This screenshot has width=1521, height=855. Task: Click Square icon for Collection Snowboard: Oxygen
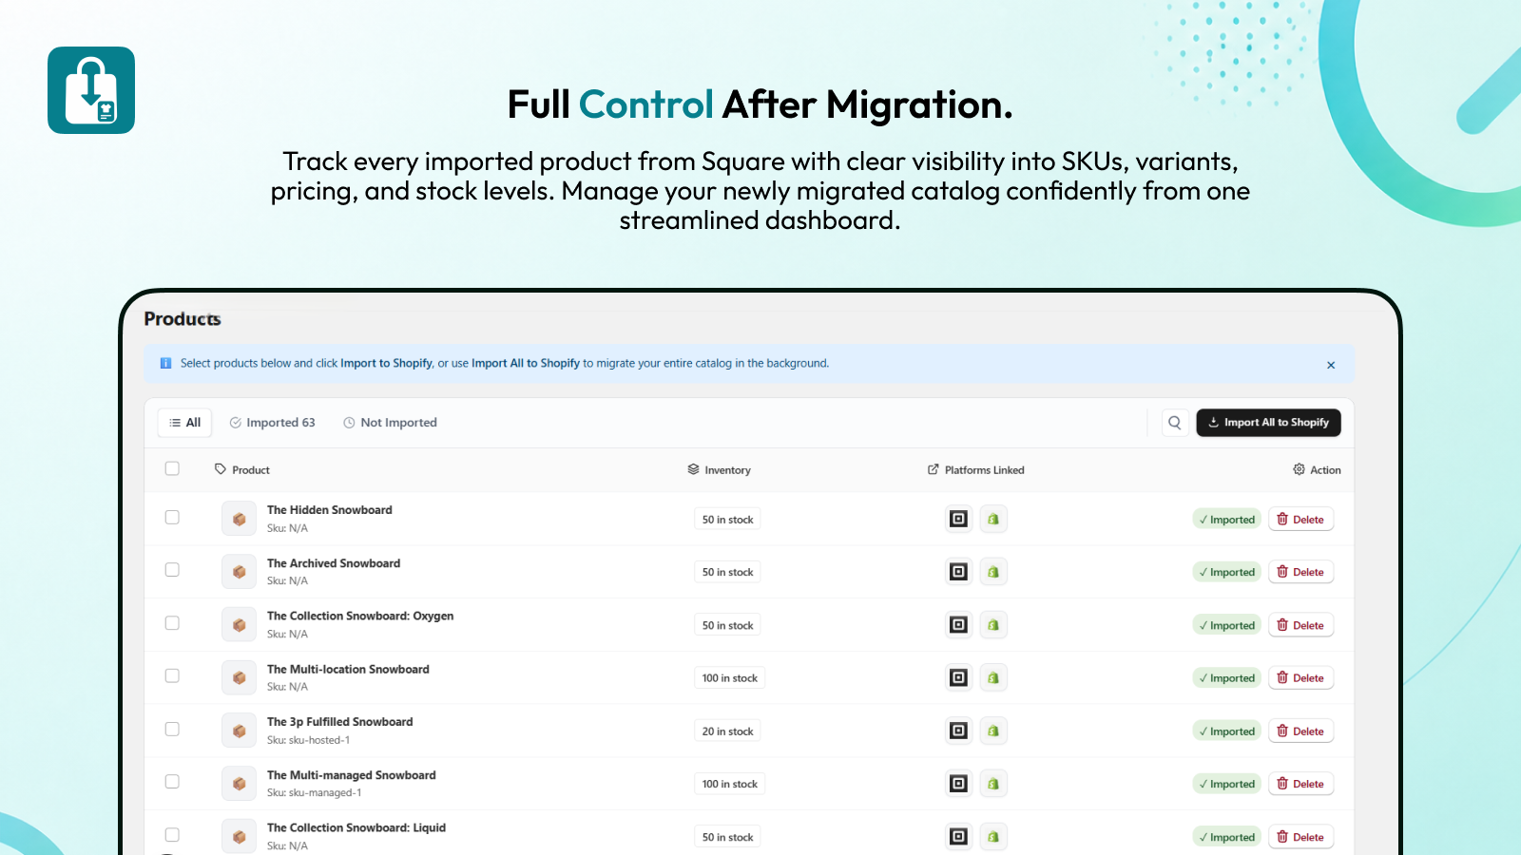[958, 625]
